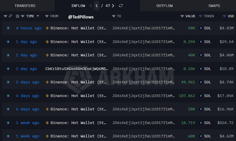Click SOL token icon in the $4.83M row

point(201,28)
